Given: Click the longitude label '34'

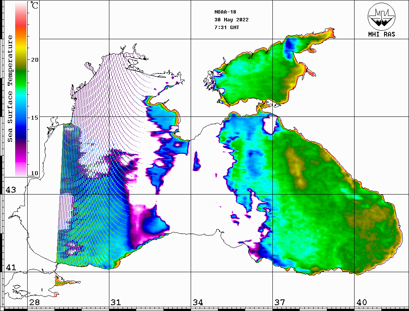Looking at the screenshot, I should pos(198,302).
